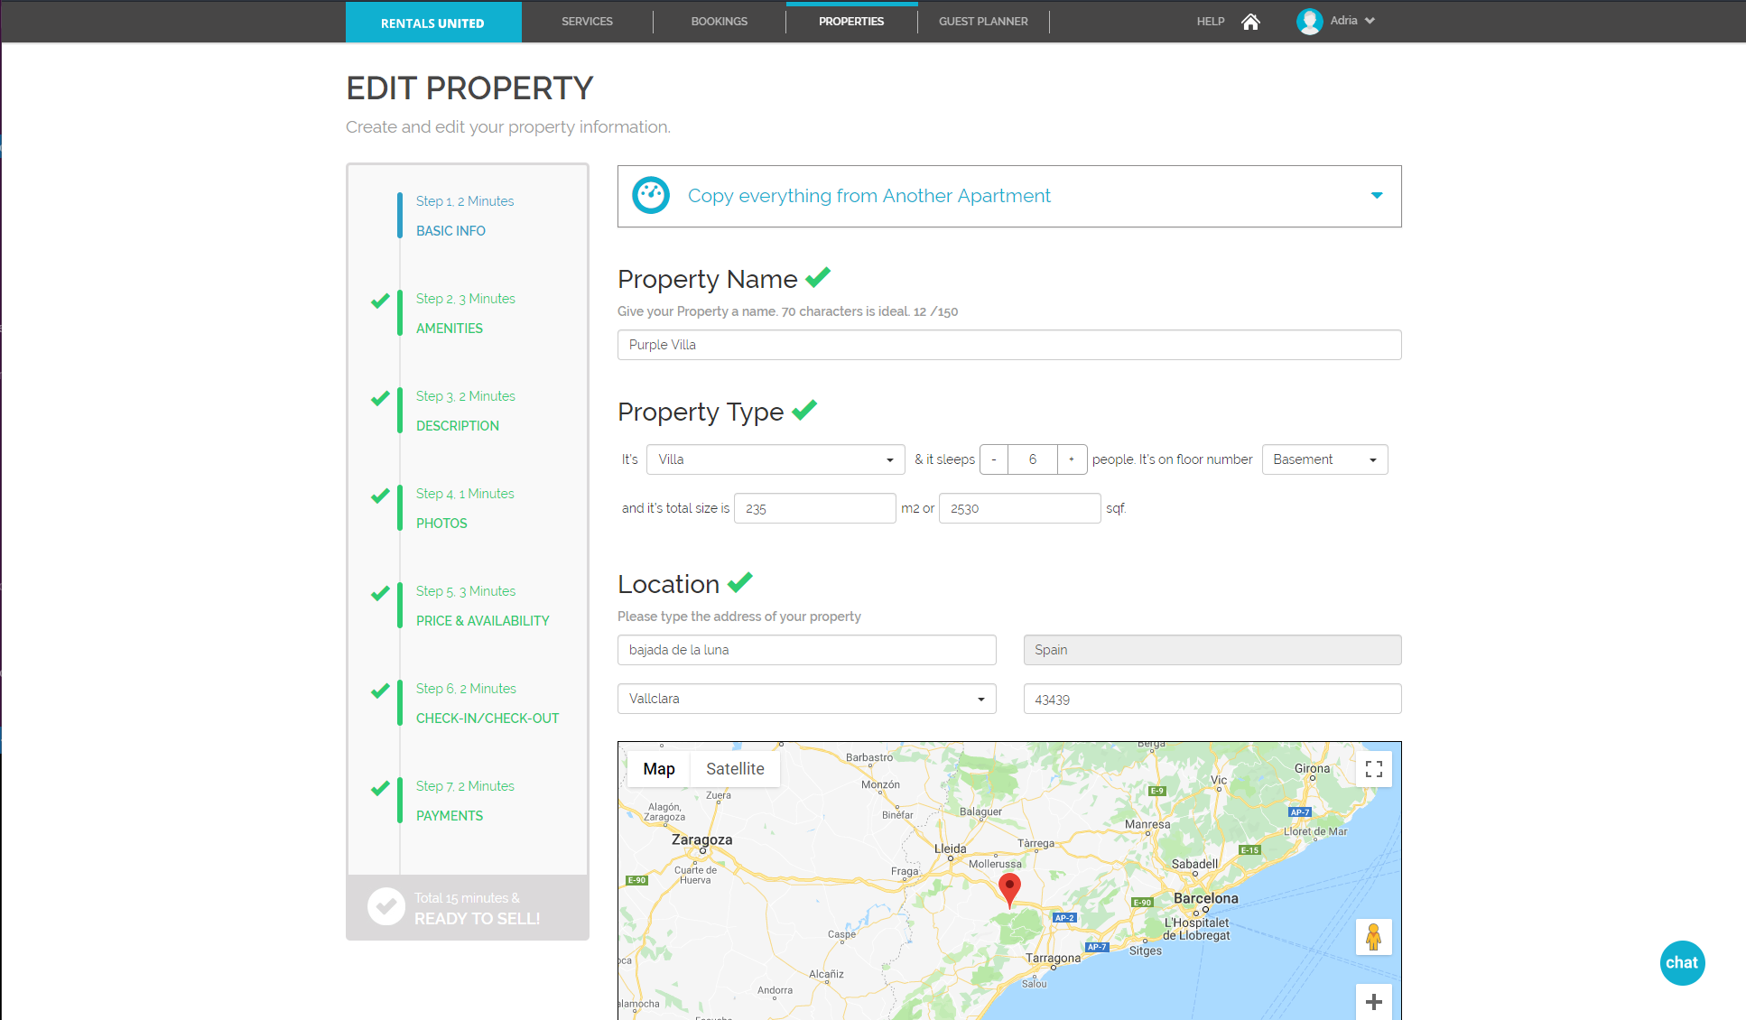Switch map to Satellite view

point(735,769)
